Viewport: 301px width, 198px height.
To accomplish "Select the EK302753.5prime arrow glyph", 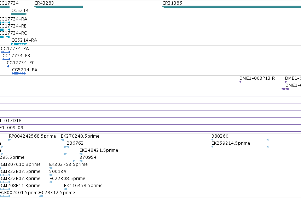I will click(51, 168).
